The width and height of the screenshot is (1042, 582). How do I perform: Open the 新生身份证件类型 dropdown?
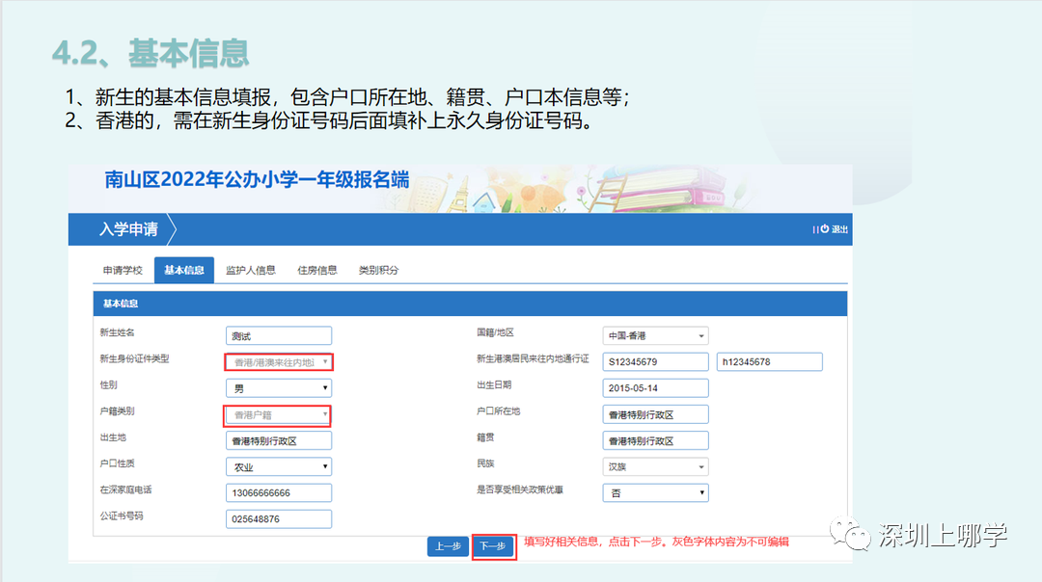(x=279, y=362)
